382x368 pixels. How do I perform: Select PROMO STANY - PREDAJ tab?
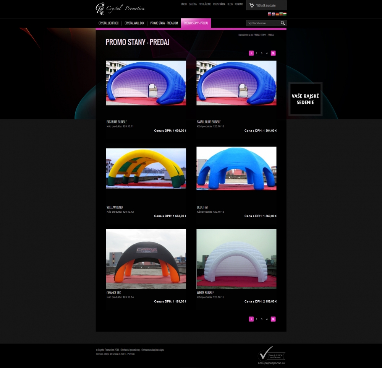pyautogui.click(x=196, y=23)
